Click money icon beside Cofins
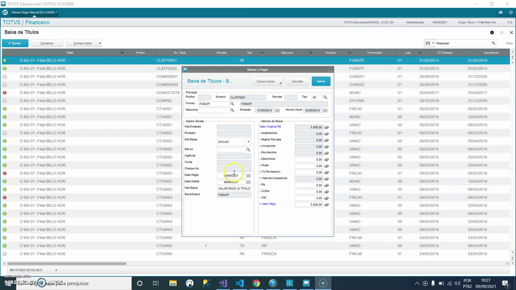 [327, 191]
